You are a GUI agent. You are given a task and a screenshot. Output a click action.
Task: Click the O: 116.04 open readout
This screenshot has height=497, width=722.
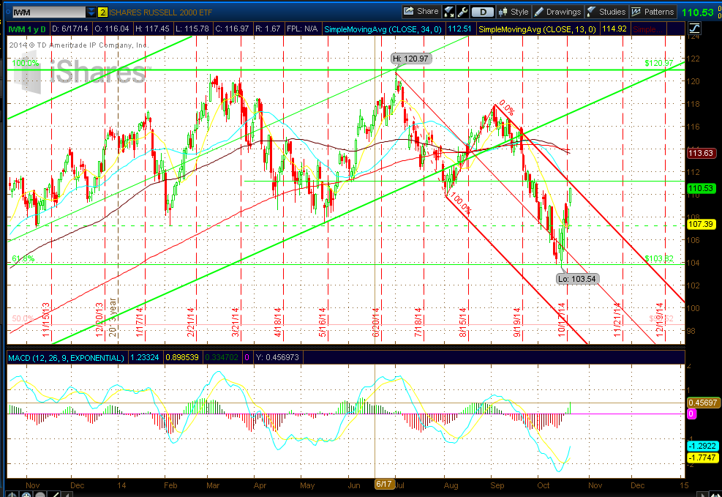(x=111, y=29)
